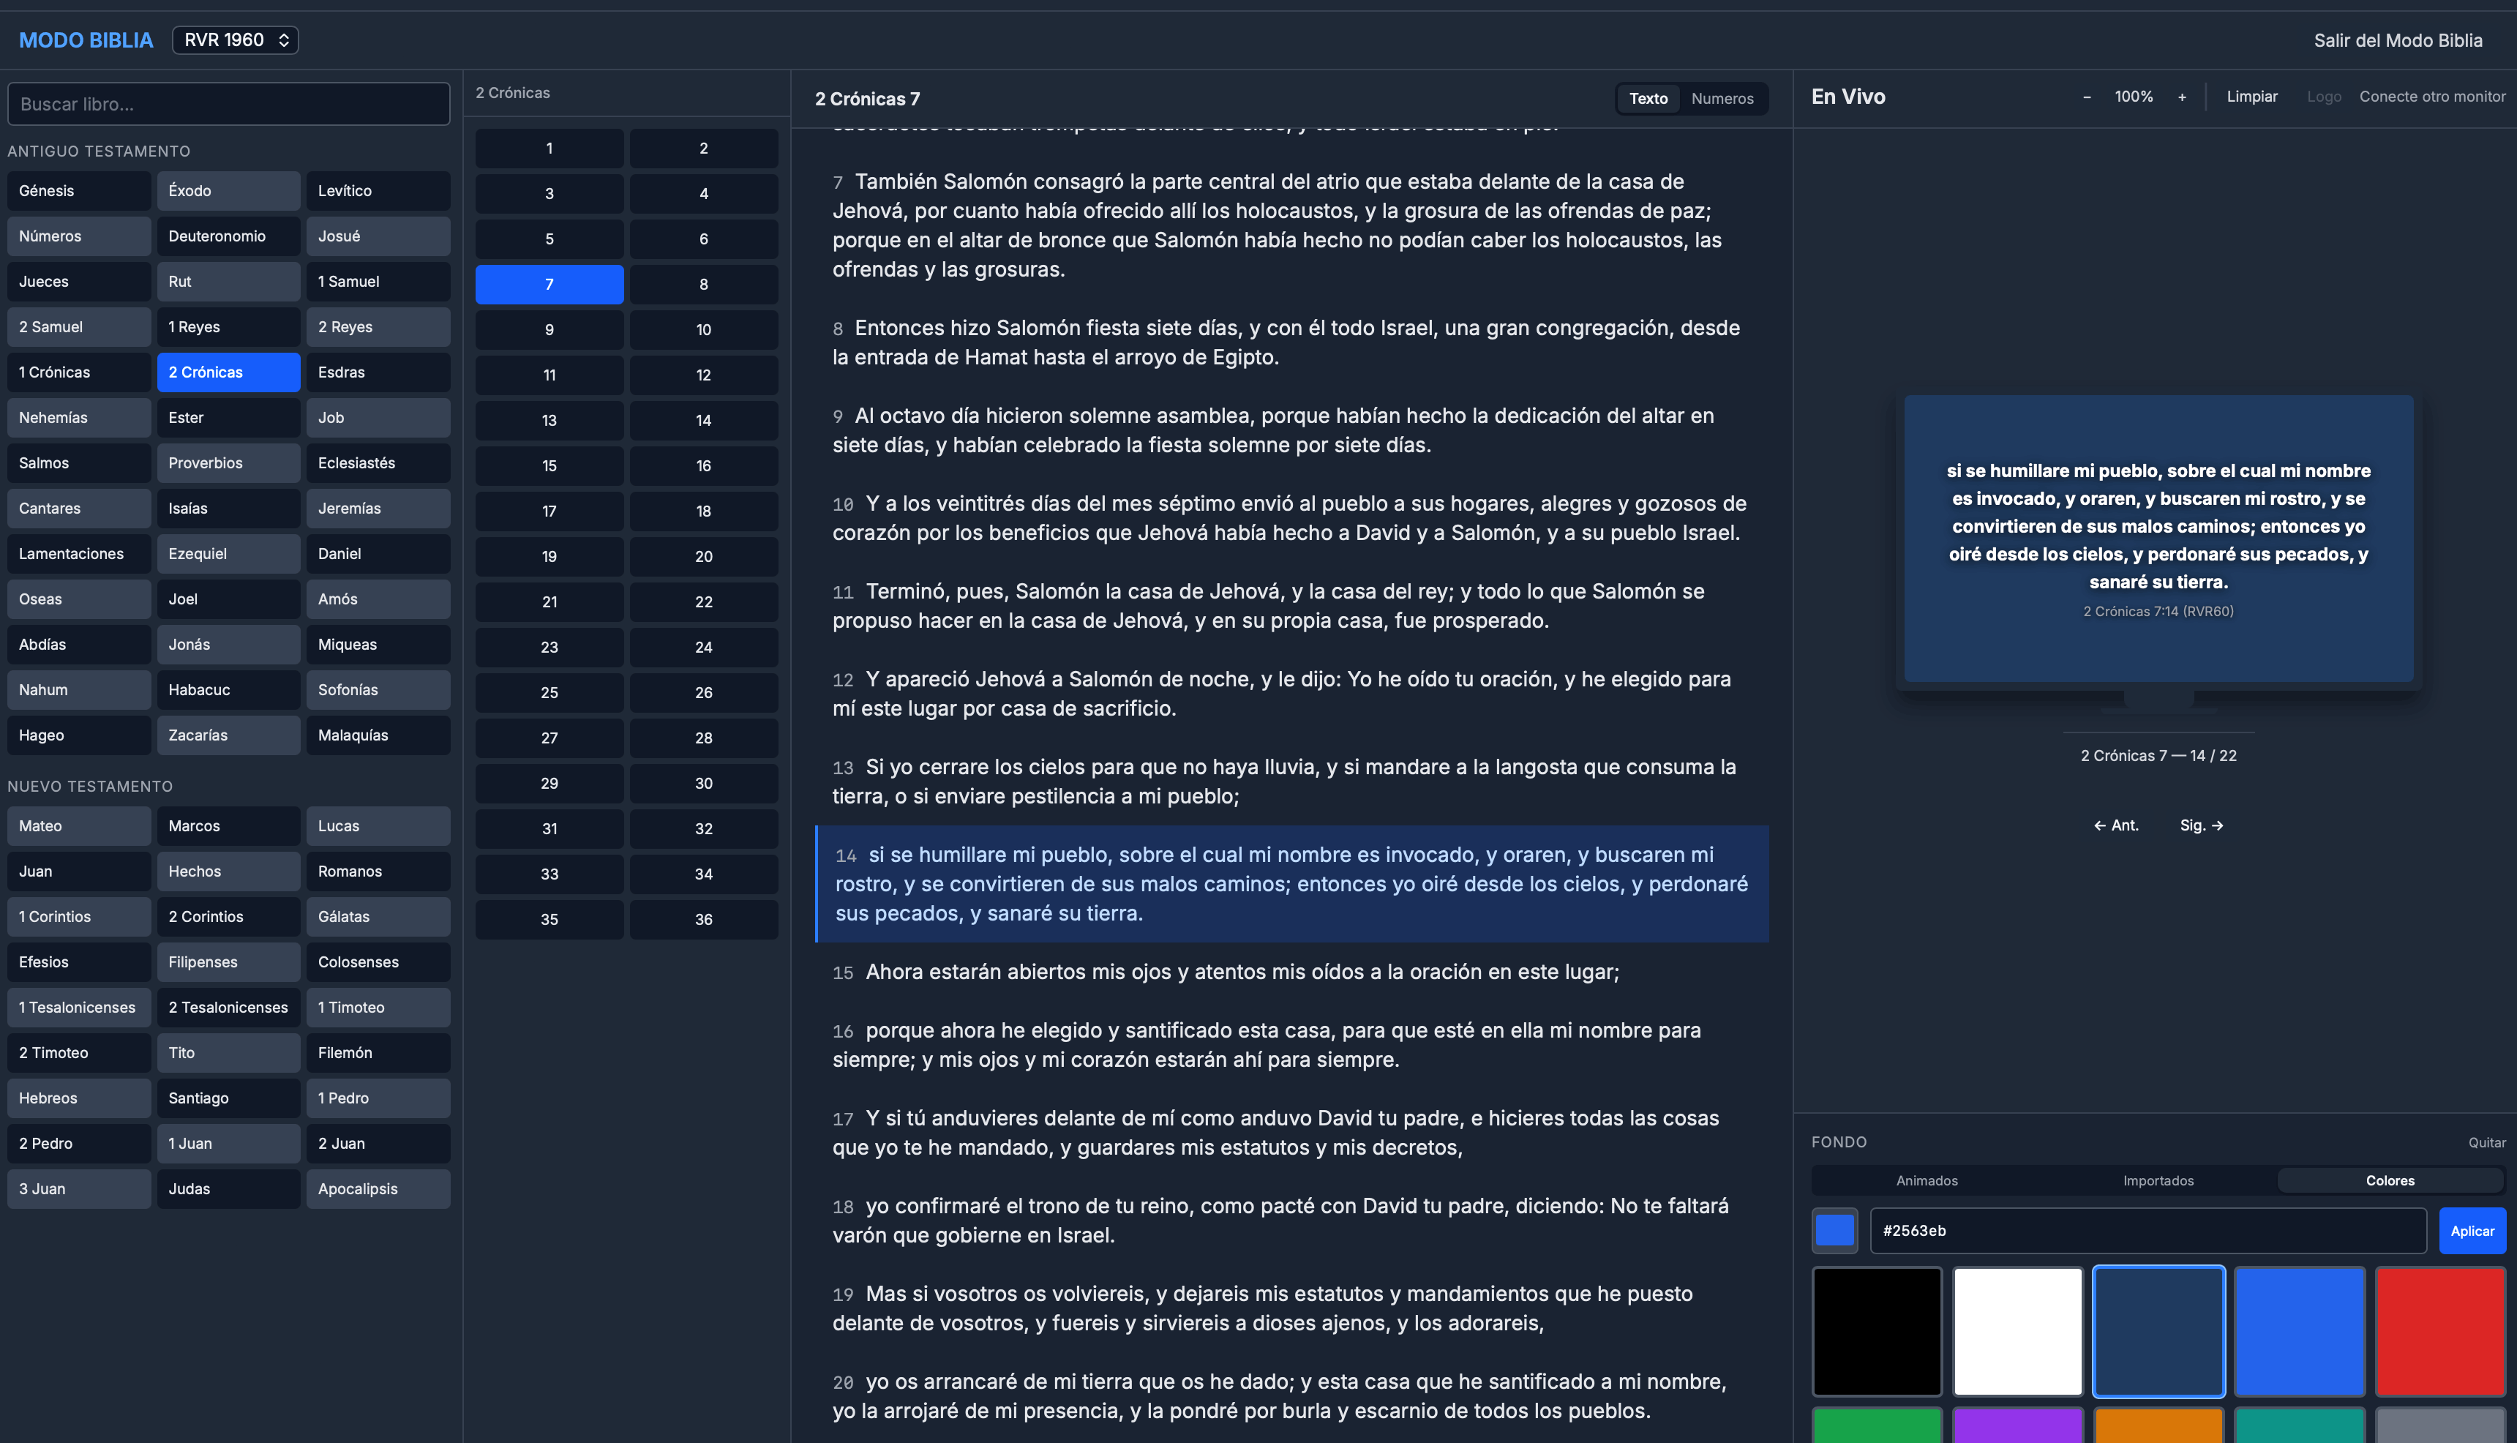Open the RVR 1960 version selector
The height and width of the screenshot is (1443, 2517).
coord(236,40)
